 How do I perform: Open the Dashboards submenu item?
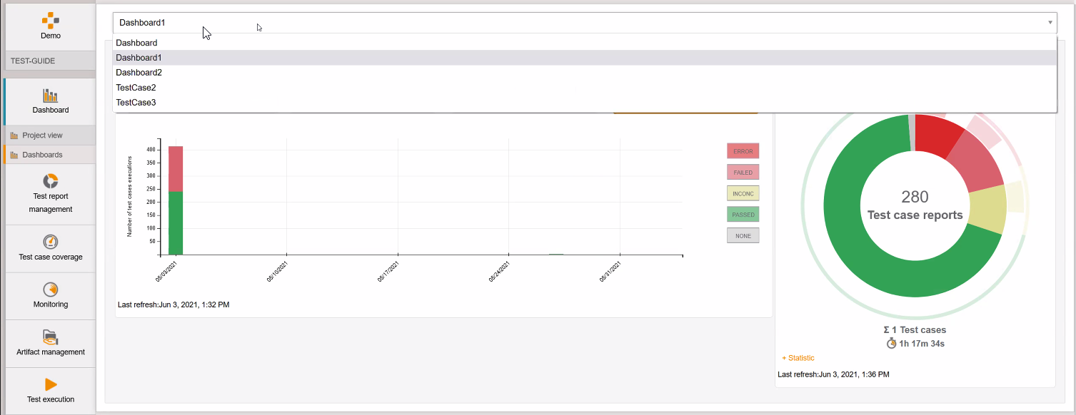pos(42,155)
